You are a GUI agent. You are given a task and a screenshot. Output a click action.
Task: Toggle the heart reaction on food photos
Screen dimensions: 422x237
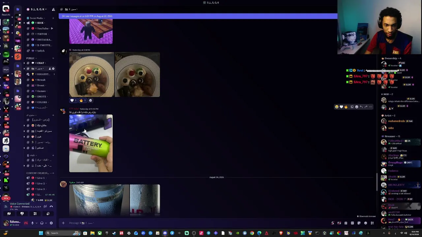tap(73, 100)
